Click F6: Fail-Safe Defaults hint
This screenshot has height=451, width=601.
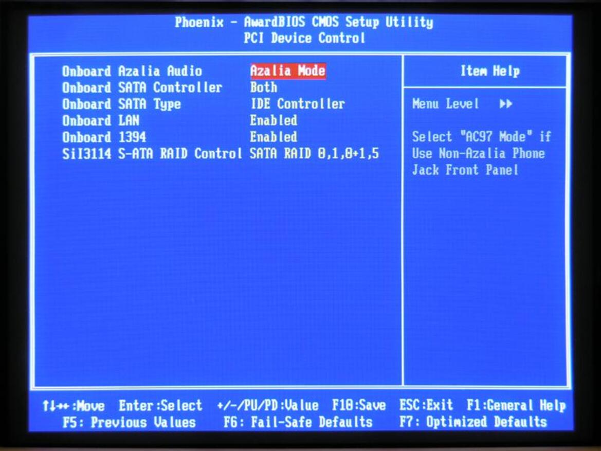(298, 422)
